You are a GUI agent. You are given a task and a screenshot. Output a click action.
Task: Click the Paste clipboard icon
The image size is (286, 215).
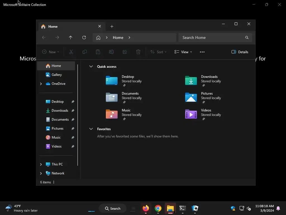pos(98,52)
